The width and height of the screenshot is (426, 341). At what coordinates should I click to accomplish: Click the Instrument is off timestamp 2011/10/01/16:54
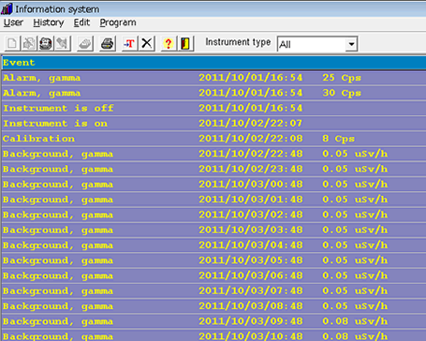[251, 108]
